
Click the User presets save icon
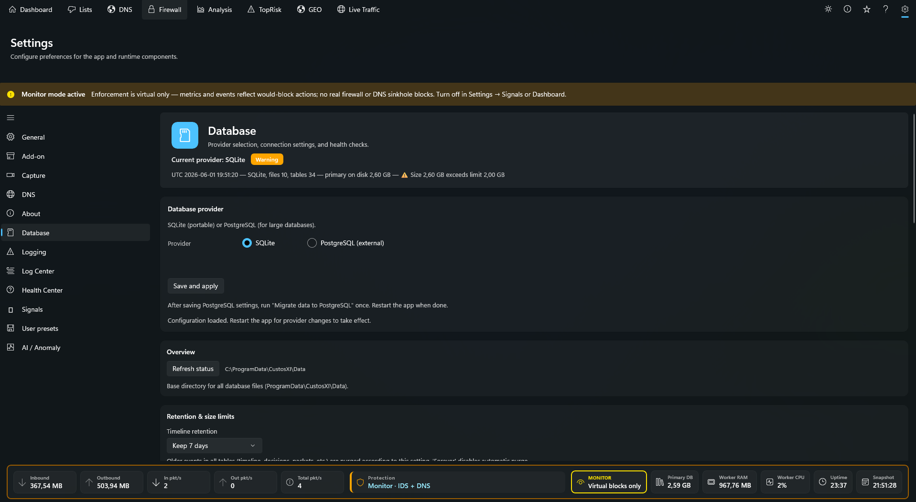11,328
